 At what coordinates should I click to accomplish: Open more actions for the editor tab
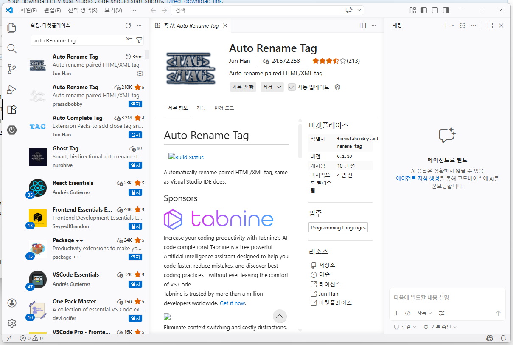coord(374,25)
